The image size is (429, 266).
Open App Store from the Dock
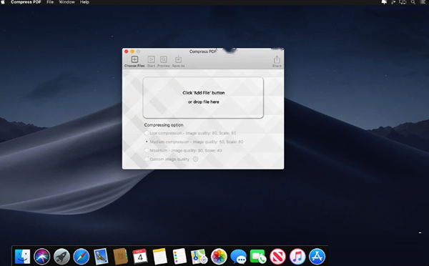click(x=317, y=257)
